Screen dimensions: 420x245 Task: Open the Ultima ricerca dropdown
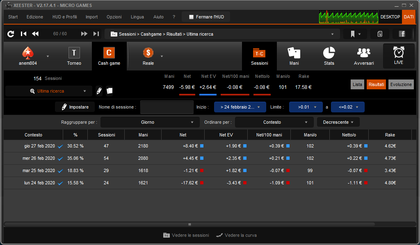pyautogui.click(x=49, y=91)
